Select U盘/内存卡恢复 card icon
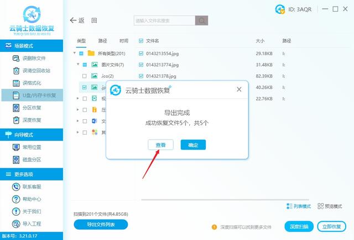Screen dimensions: 354x240 (16, 95)
